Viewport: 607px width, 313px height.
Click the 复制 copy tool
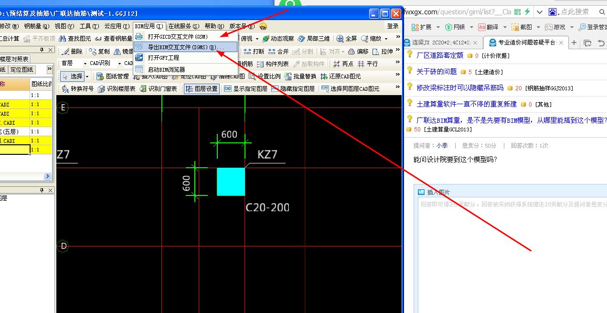pos(99,51)
